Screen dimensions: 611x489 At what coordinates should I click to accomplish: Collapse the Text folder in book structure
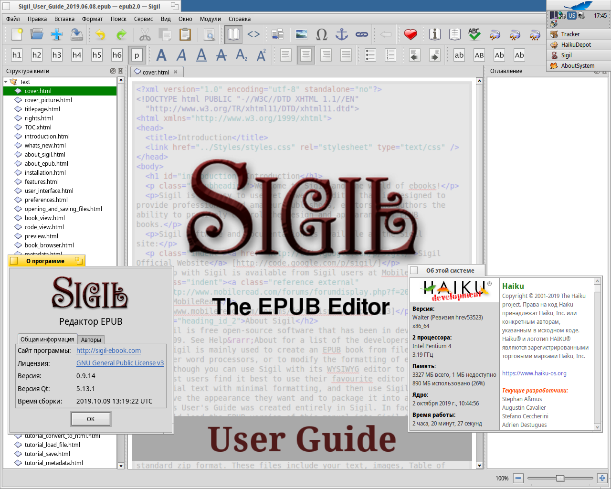click(6, 82)
